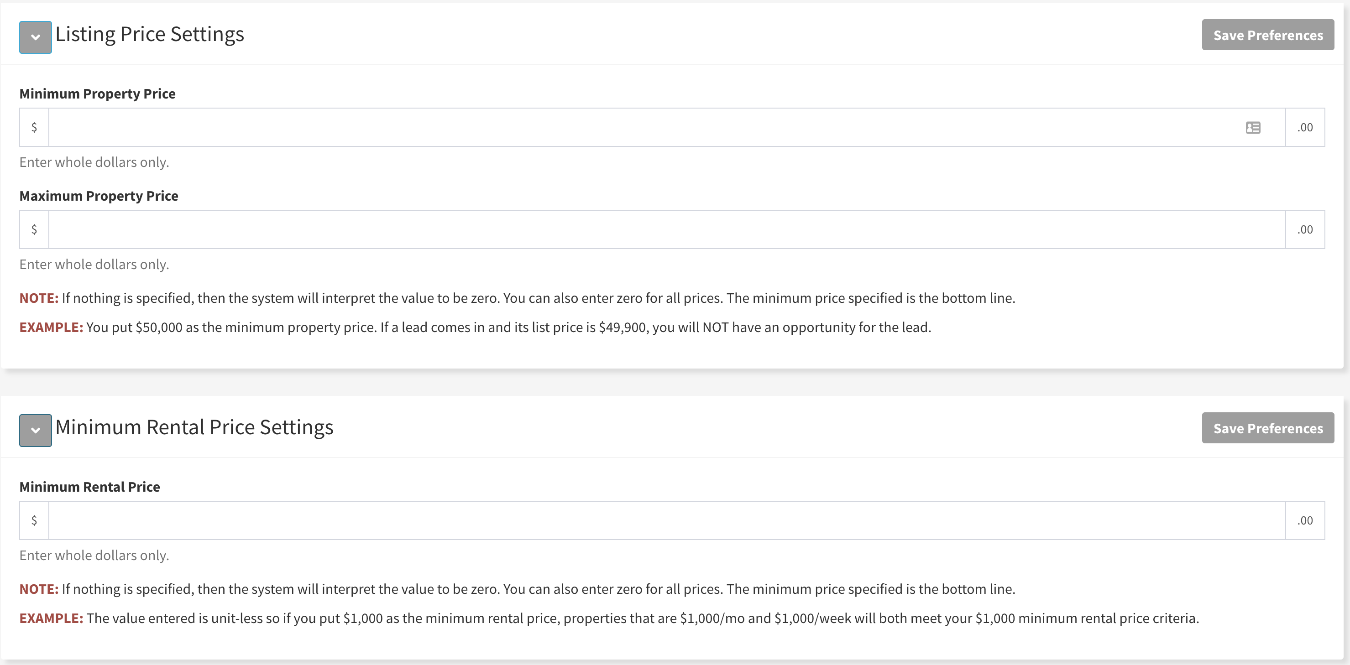
Task: Toggle the Listing Price Settings section visibility
Action: (35, 37)
